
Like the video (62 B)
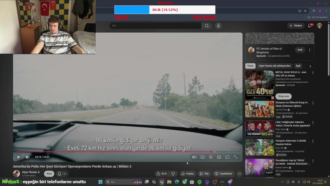(x=162, y=174)
